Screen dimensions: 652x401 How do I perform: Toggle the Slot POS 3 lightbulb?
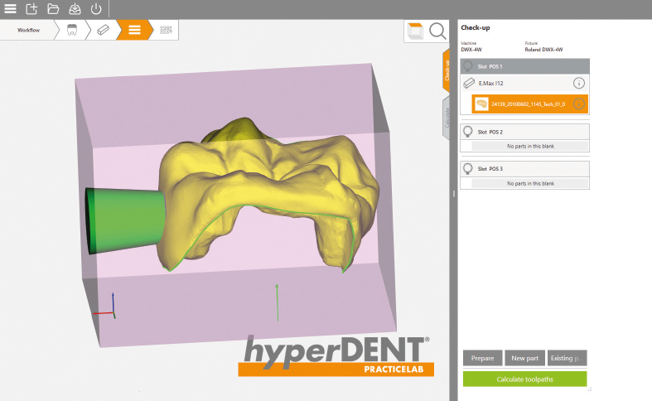pos(468,169)
